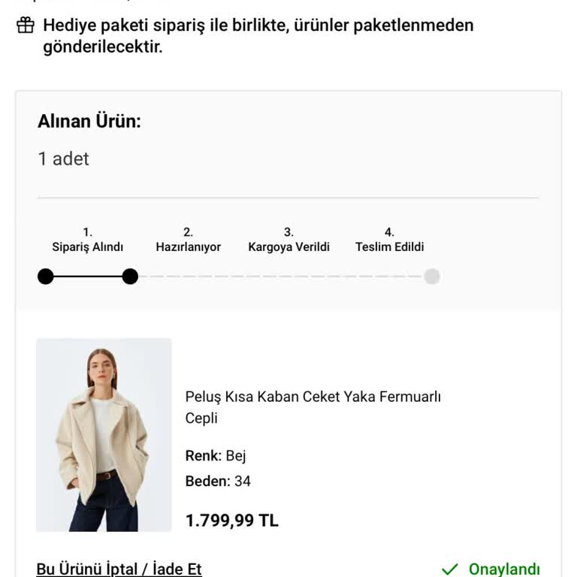Click the Alınan Ürün heading
The width and height of the screenshot is (577, 577).
coord(89,121)
